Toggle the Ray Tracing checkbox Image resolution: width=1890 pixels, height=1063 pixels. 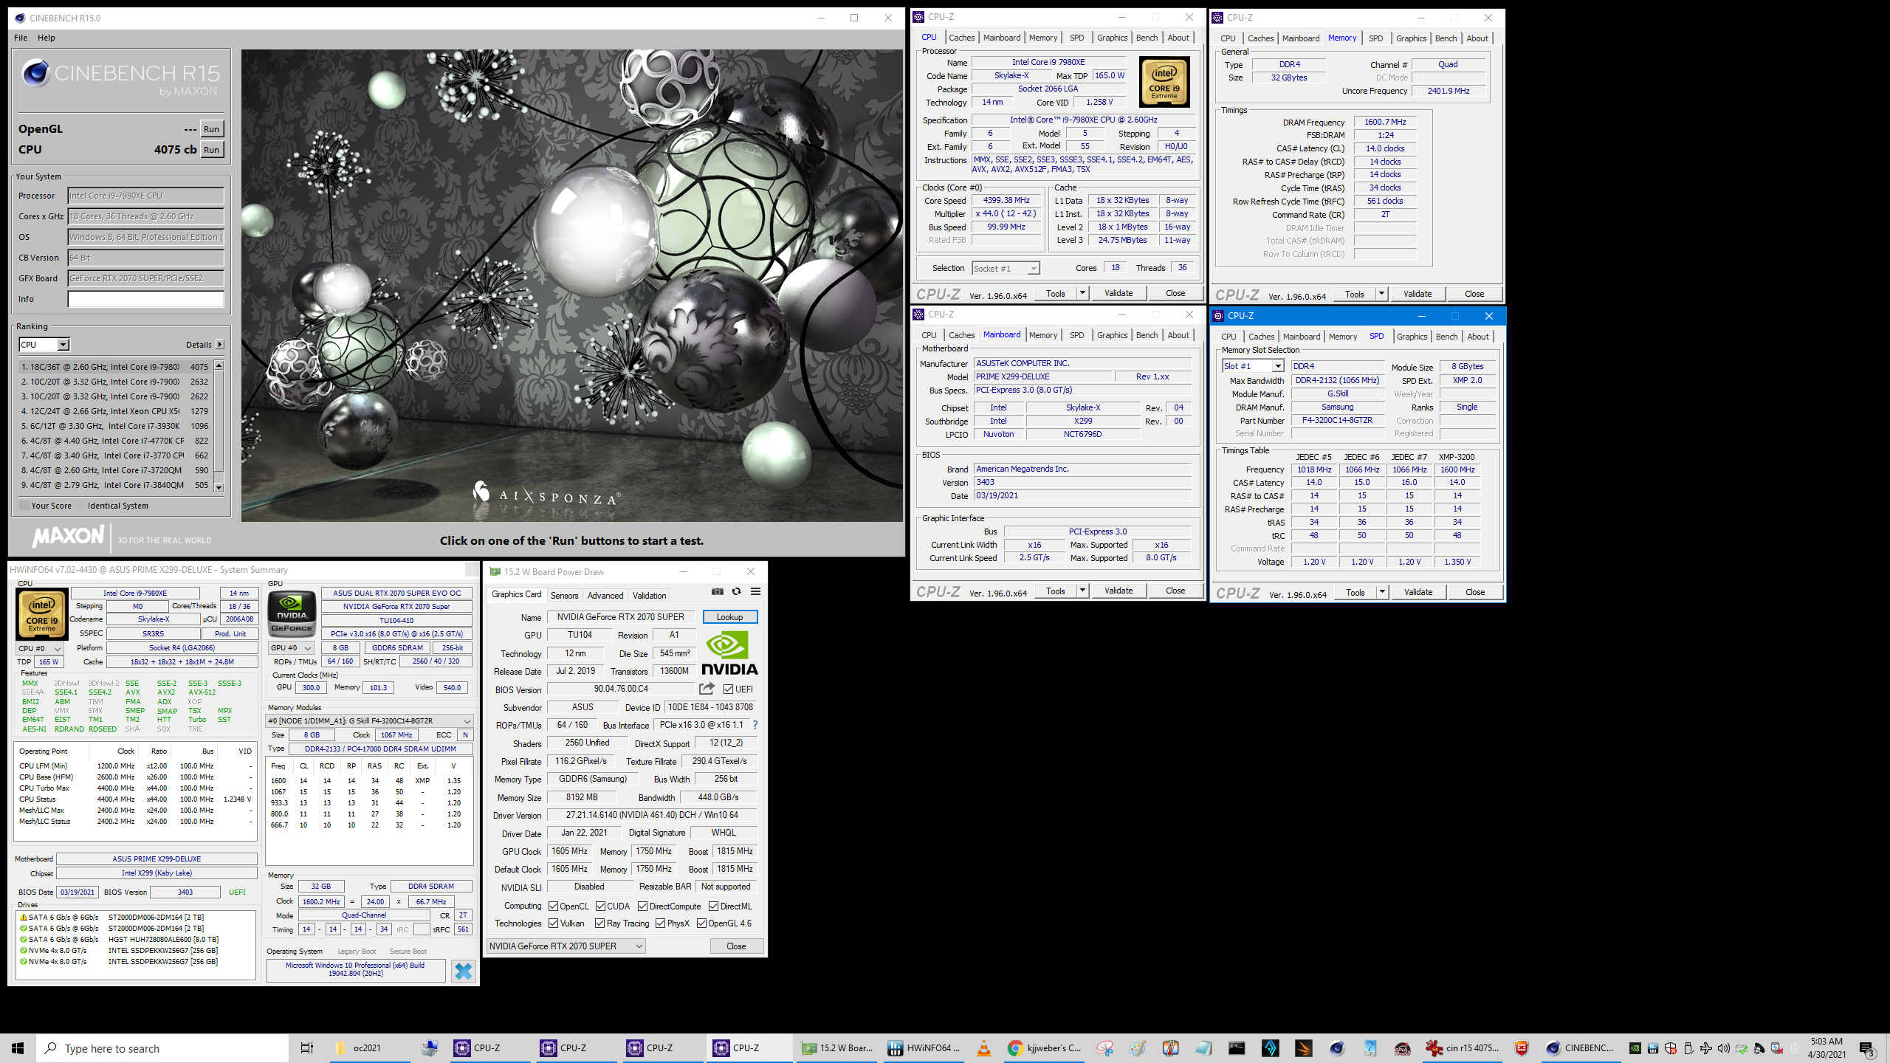click(600, 923)
